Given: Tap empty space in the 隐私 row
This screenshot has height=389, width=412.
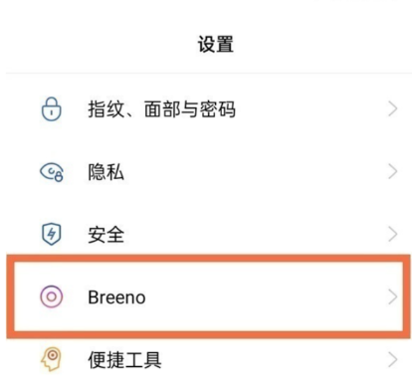Looking at the screenshot, I should [x=256, y=172].
